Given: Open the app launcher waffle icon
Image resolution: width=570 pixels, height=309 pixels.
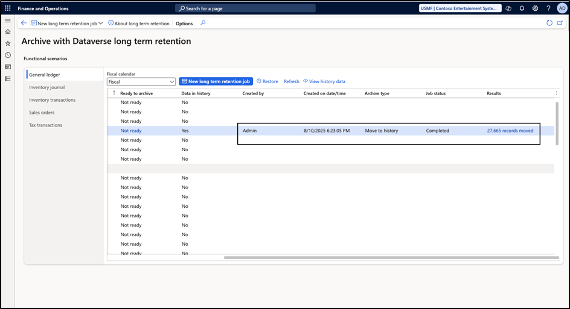Looking at the screenshot, I should [8, 8].
